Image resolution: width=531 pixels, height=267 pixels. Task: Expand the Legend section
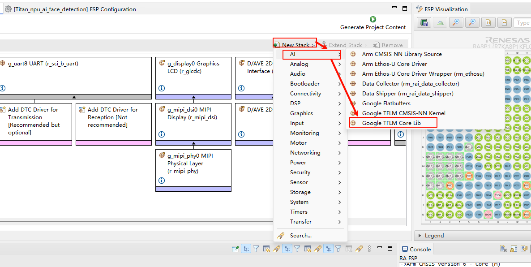coord(420,235)
